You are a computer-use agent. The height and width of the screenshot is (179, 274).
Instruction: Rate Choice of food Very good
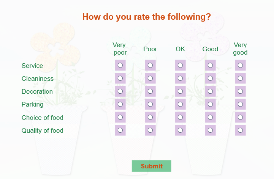pyautogui.click(x=240, y=117)
